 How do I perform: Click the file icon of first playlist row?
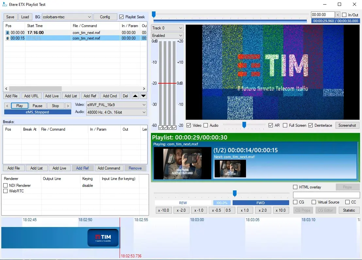coord(8,33)
